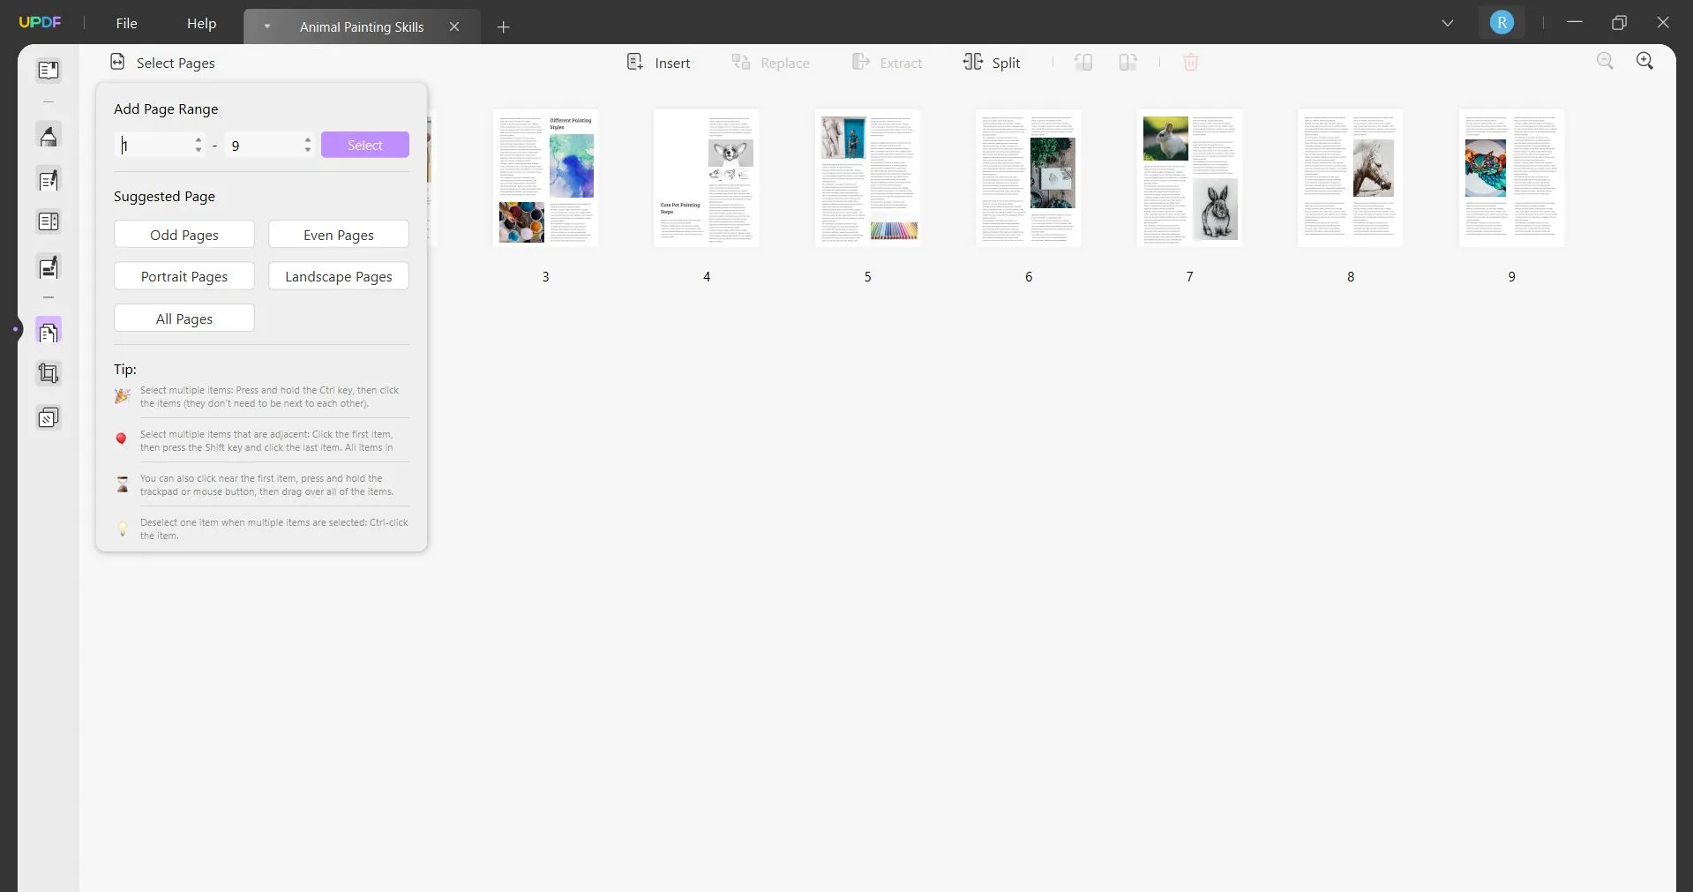Click the Add Page Range heading
1693x892 pixels.
point(166,109)
